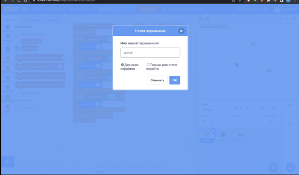
Task: Click the red stop sign icon
Action: [208, 19]
